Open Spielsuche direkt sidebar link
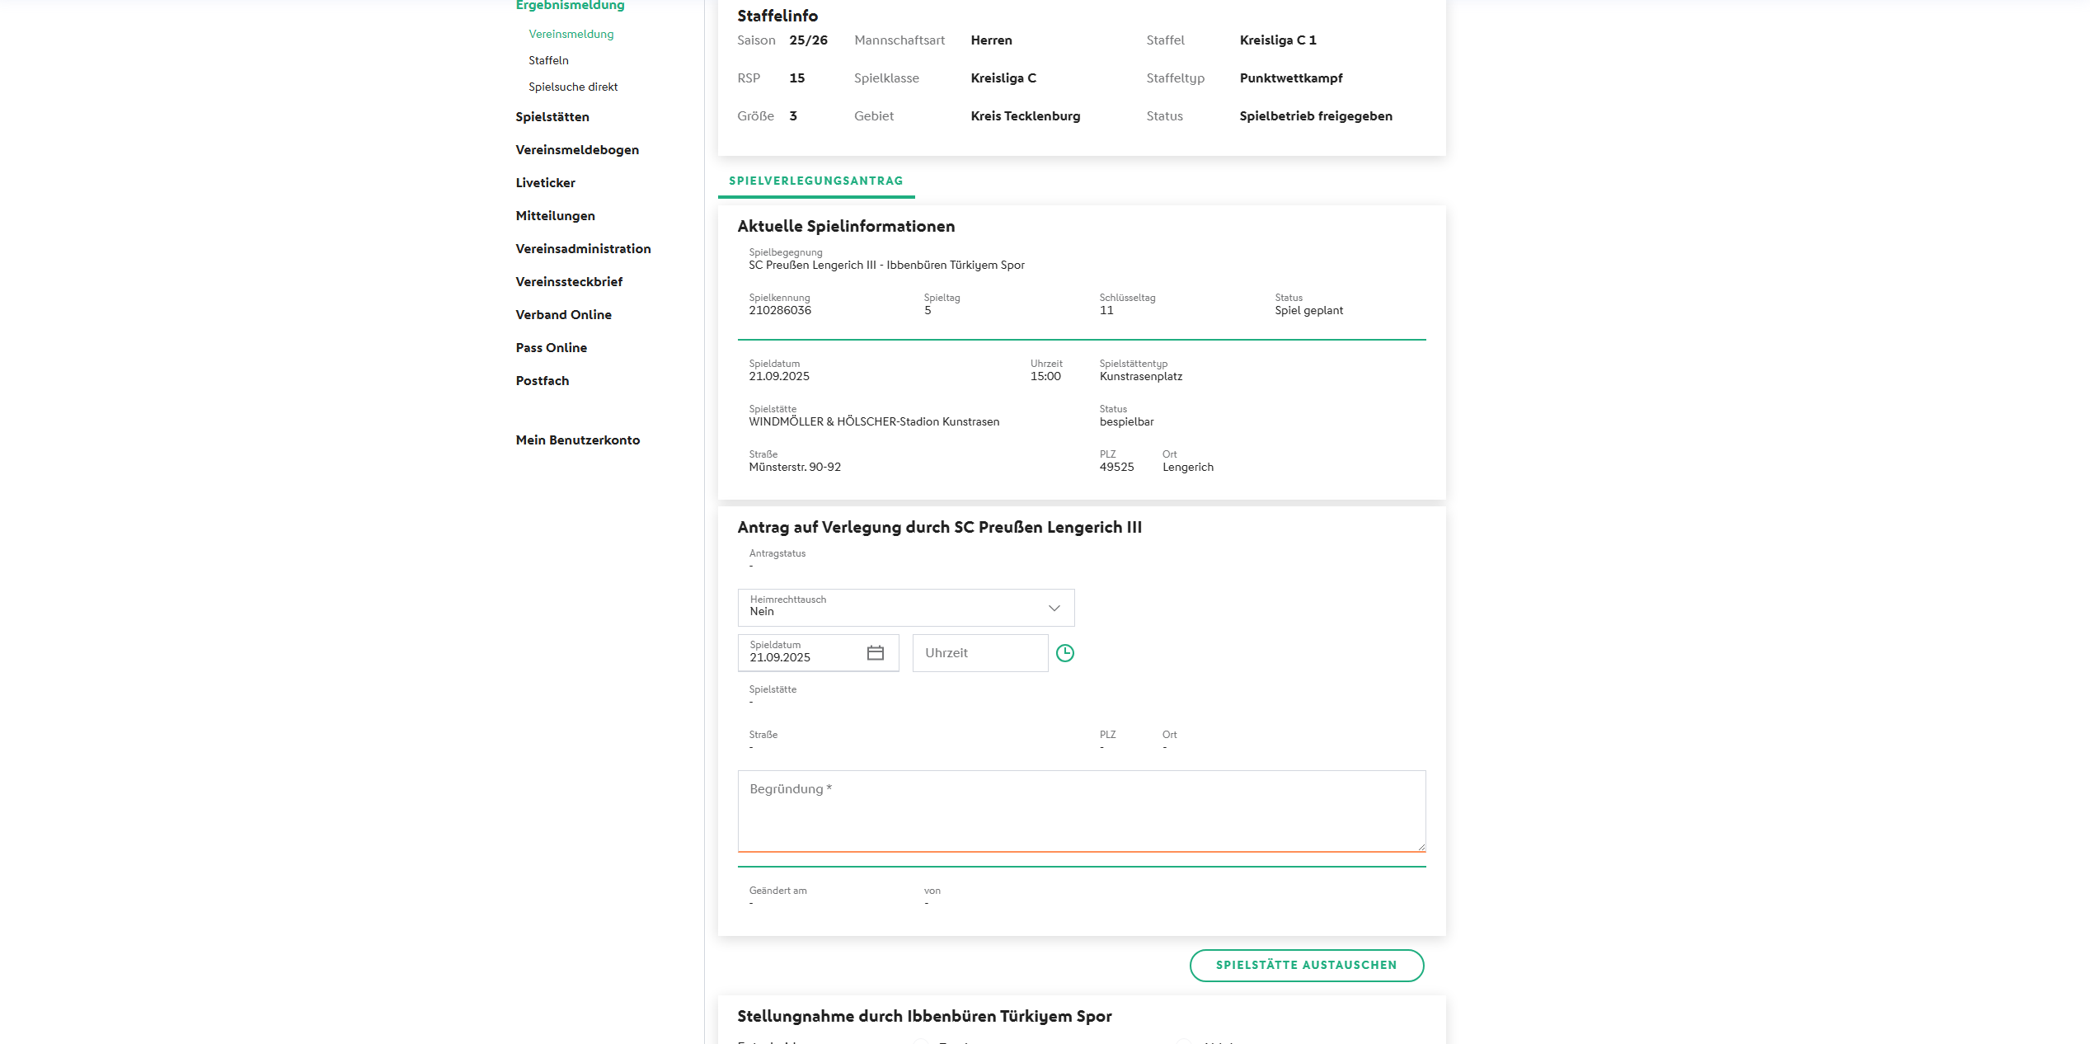2090x1044 pixels. pyautogui.click(x=572, y=87)
